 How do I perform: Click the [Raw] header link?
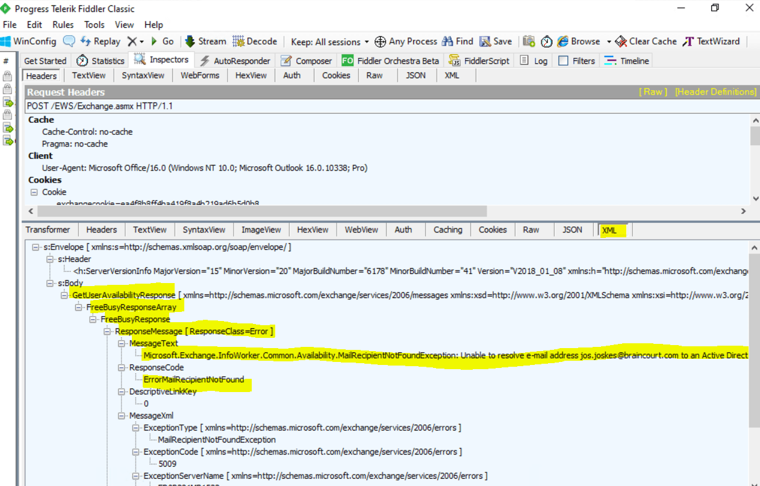[652, 92]
